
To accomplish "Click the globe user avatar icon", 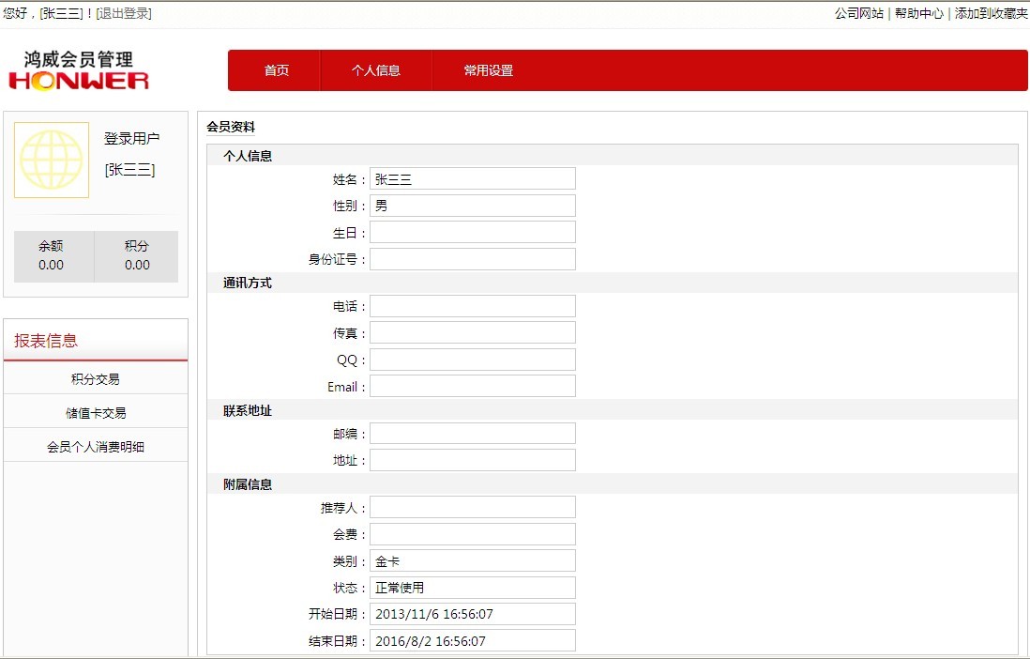I will 52,160.
